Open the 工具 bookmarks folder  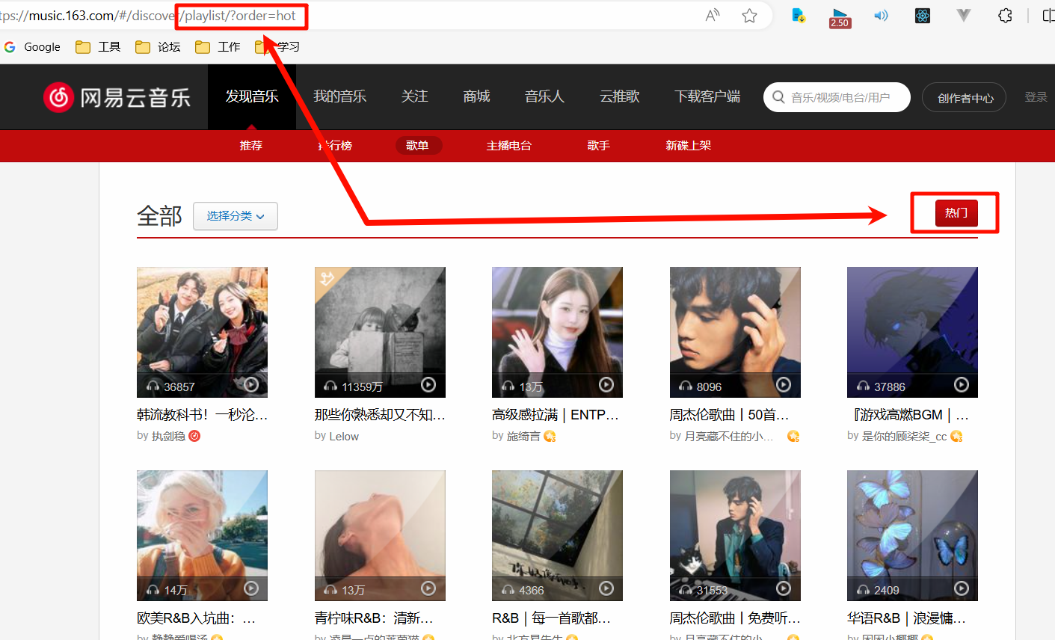coord(98,47)
